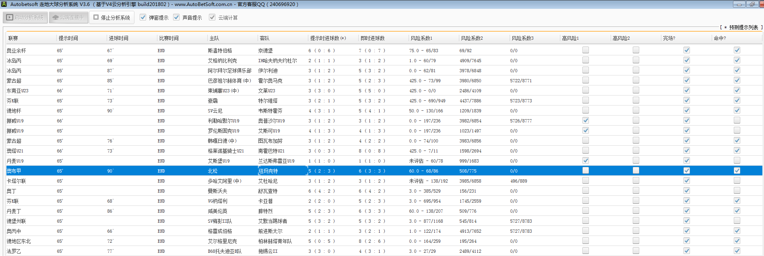The width and height of the screenshot is (764, 256).
Task: Toggle the 弹窗提示 popup alert checkbox
Action: tap(143, 18)
